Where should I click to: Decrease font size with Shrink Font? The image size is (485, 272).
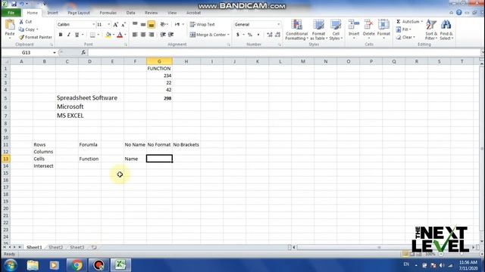click(x=123, y=24)
